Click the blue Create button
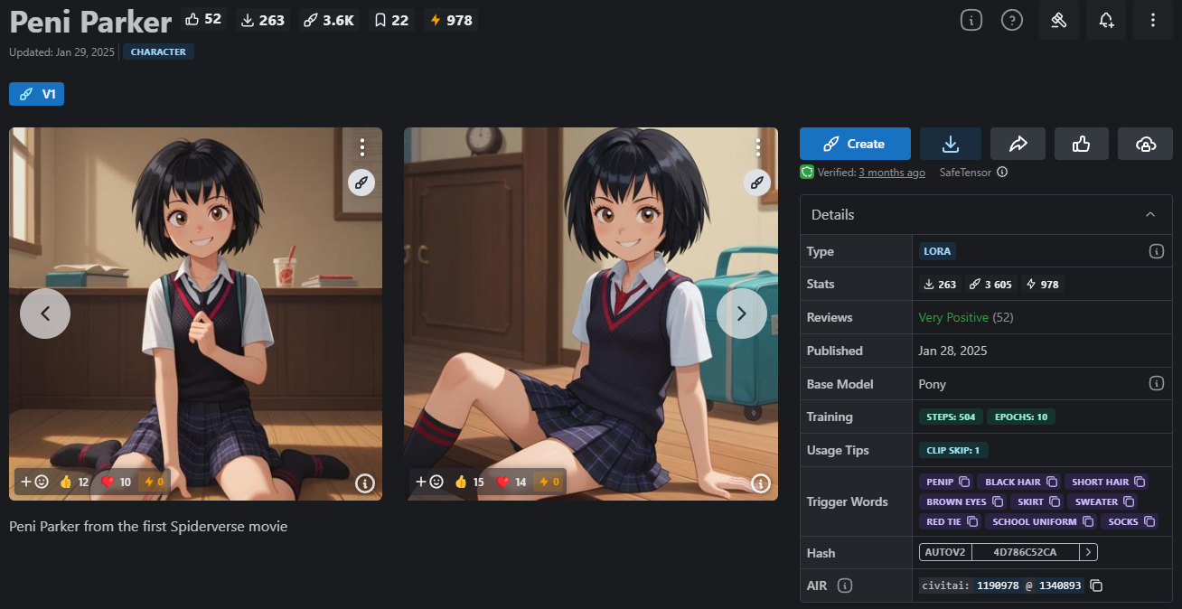 (855, 144)
